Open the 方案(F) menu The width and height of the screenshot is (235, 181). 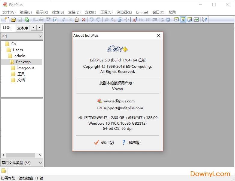pos(90,12)
